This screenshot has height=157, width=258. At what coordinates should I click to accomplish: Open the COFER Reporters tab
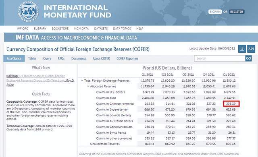point(127,58)
